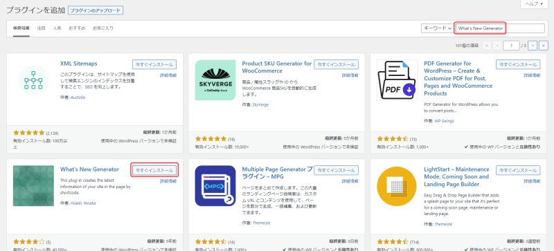Open author link SkyVerge

pos(260,105)
